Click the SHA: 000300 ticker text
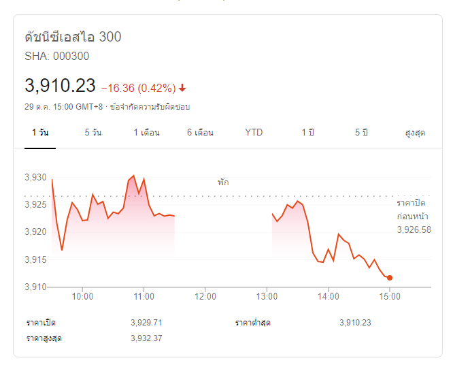 click(x=56, y=56)
